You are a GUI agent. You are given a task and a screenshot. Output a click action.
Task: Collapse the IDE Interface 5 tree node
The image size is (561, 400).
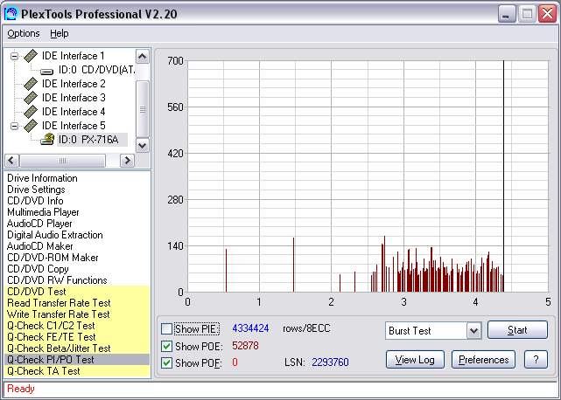tap(14, 126)
